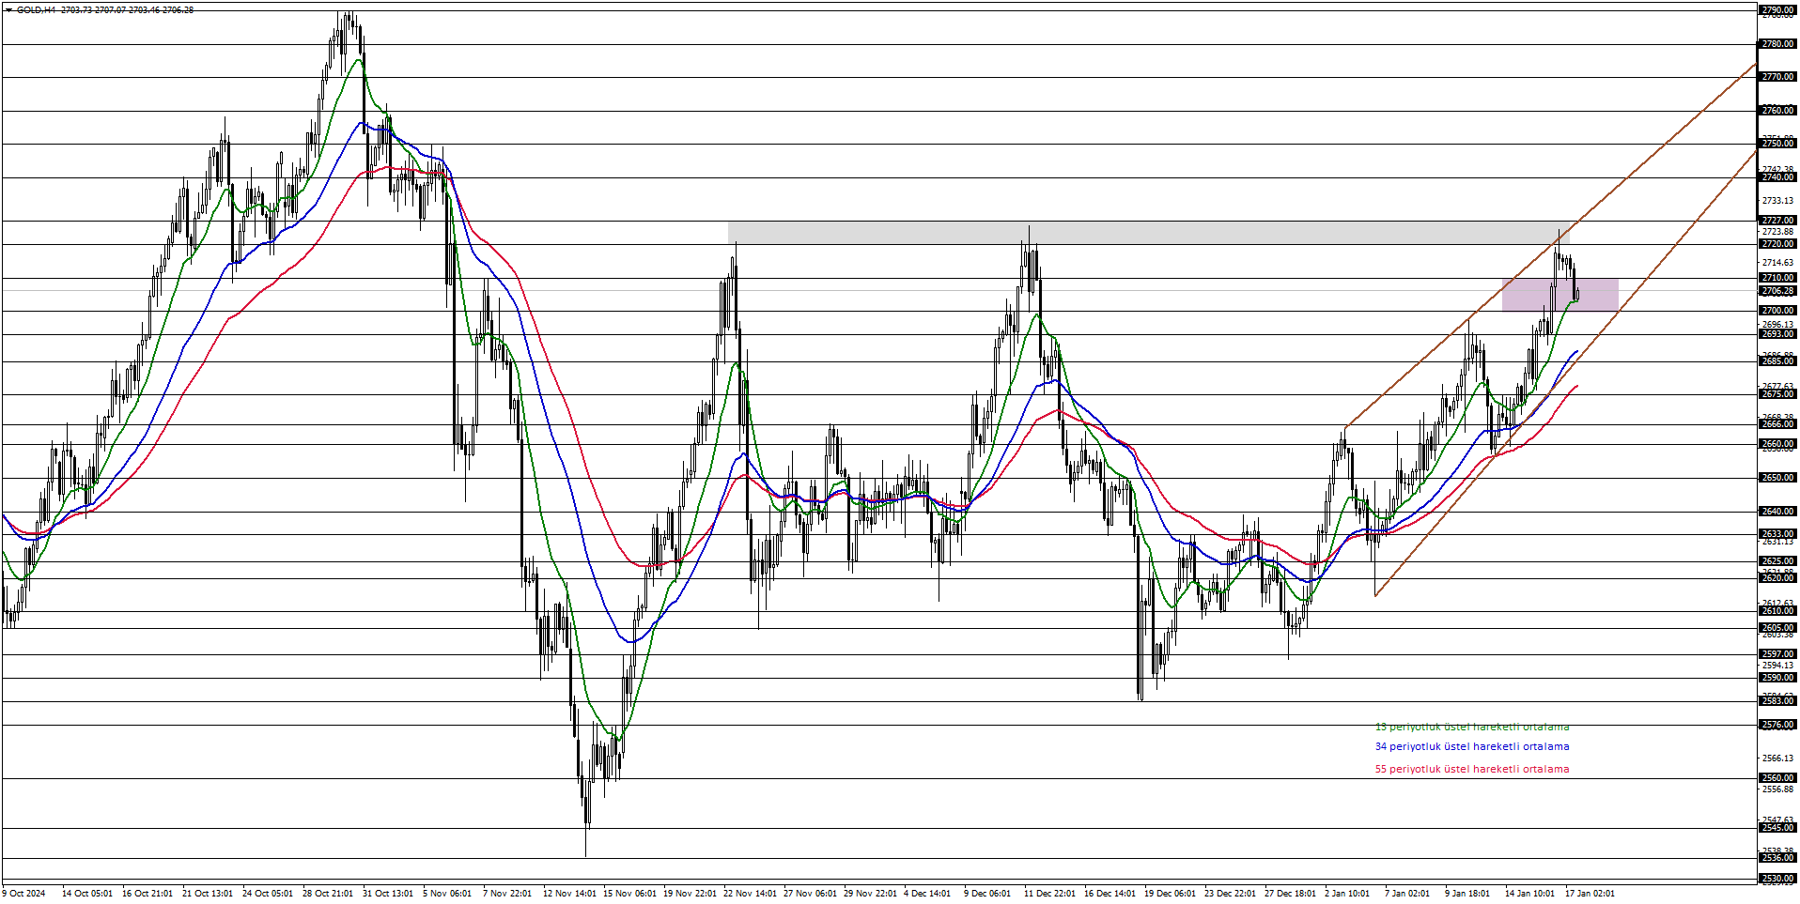The height and width of the screenshot is (904, 1800).
Task: Click the 15 Nov 06:01 time label
Action: [x=629, y=894]
